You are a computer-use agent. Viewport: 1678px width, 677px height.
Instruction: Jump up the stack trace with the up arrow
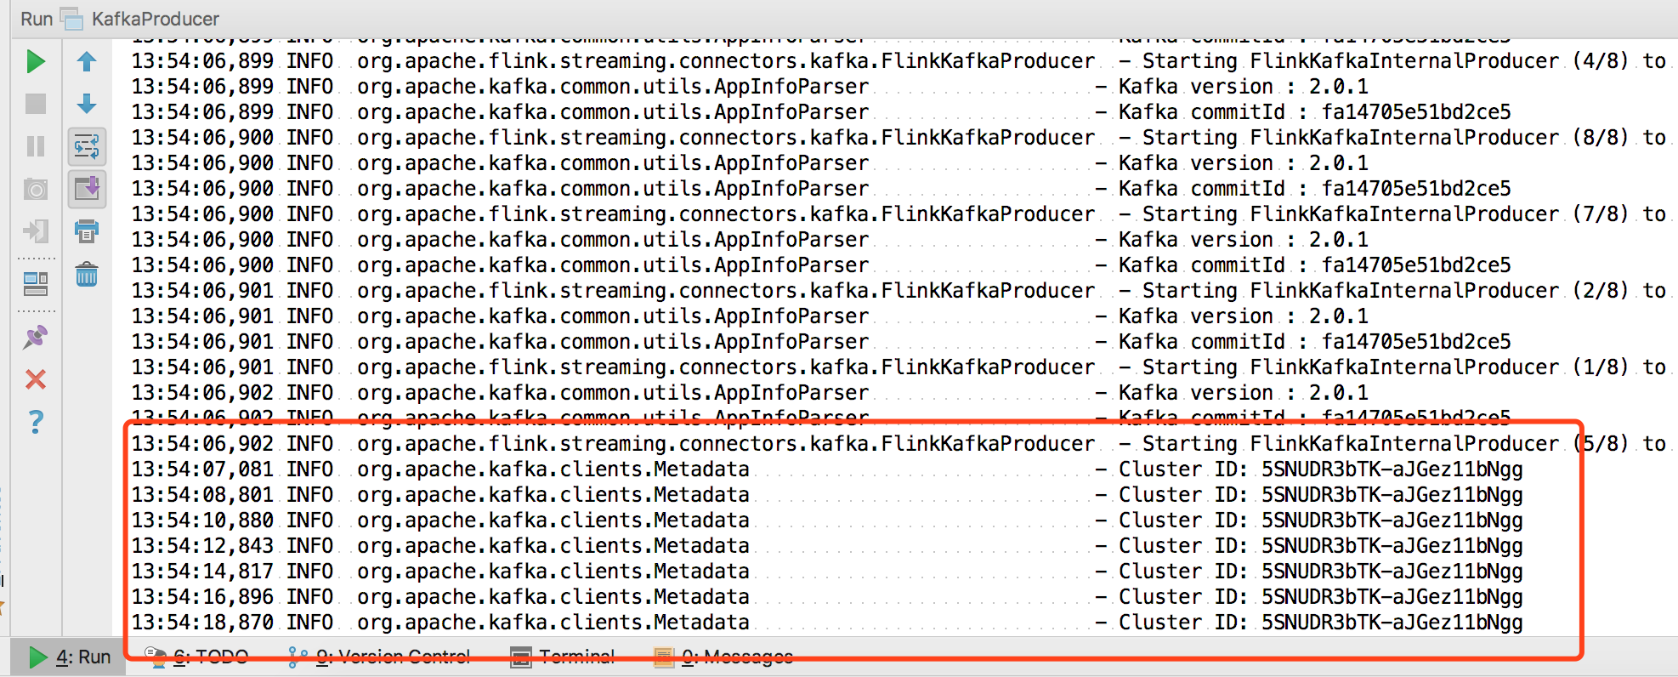(x=87, y=61)
